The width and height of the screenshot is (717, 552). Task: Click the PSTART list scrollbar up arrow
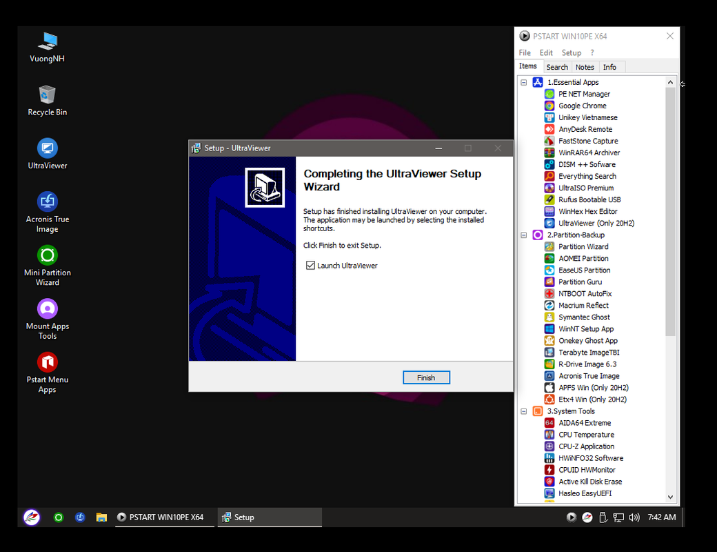click(670, 82)
